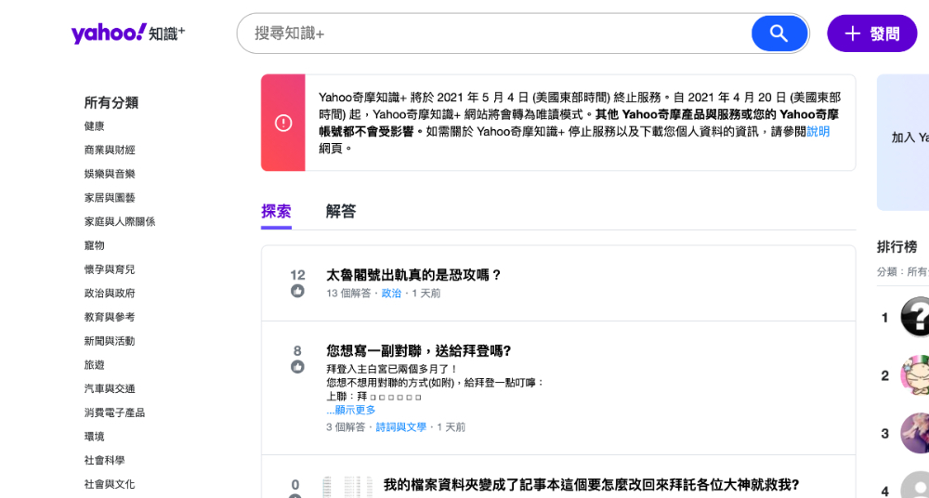This screenshot has height=498, width=929.
Task: Click the 發問 ask question button
Action: [872, 33]
